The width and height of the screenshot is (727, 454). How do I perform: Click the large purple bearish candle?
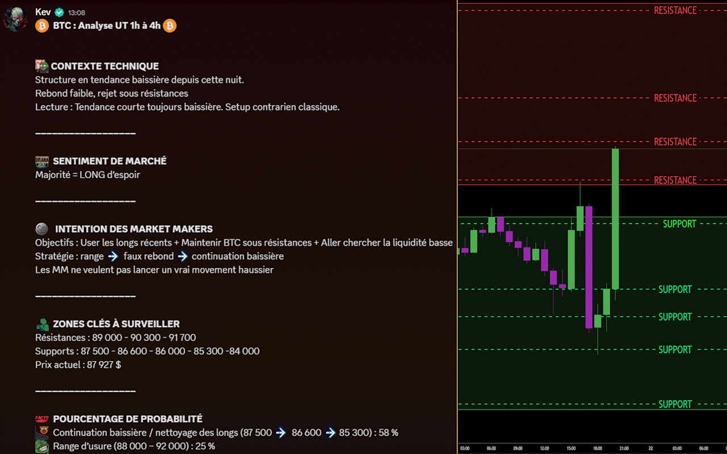[589, 267]
